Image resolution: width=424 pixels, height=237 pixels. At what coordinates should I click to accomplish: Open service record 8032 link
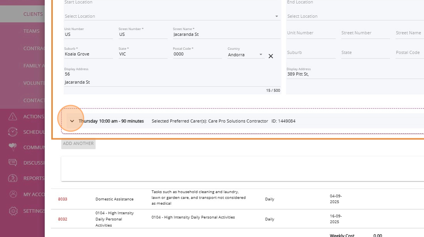62,219
